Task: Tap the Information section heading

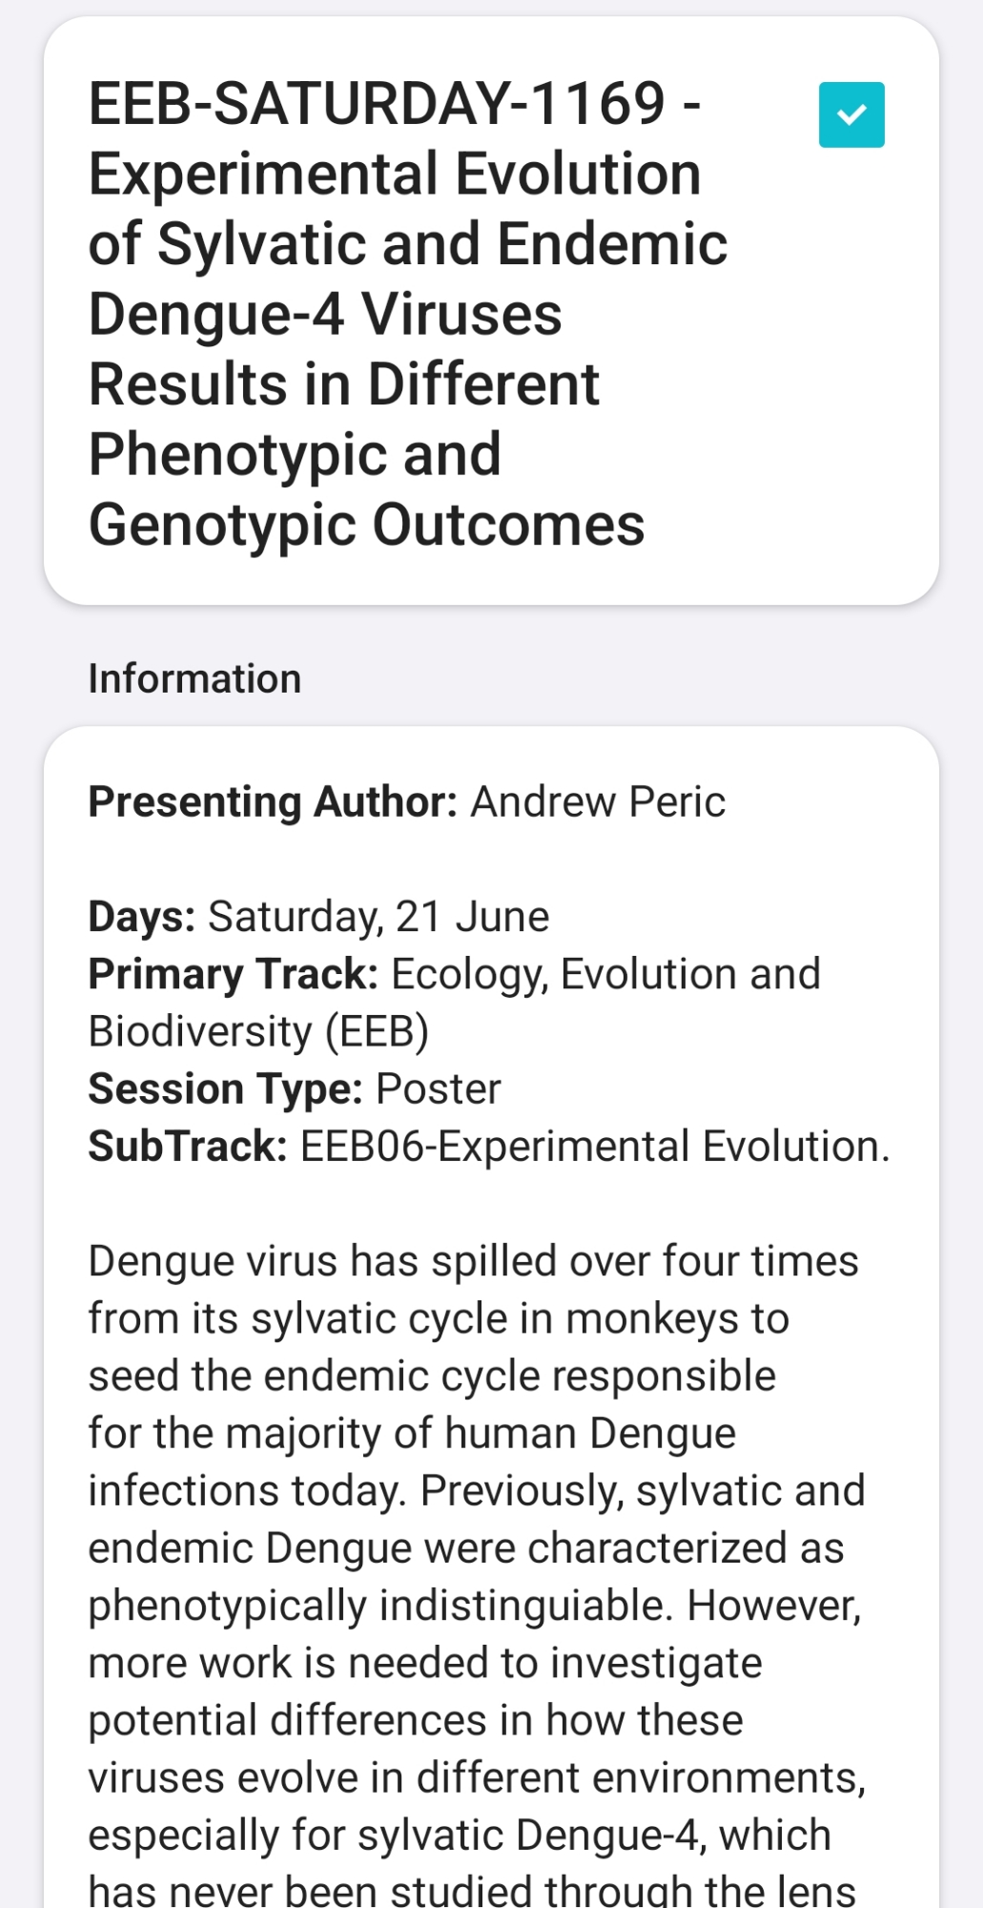Action: tap(195, 678)
